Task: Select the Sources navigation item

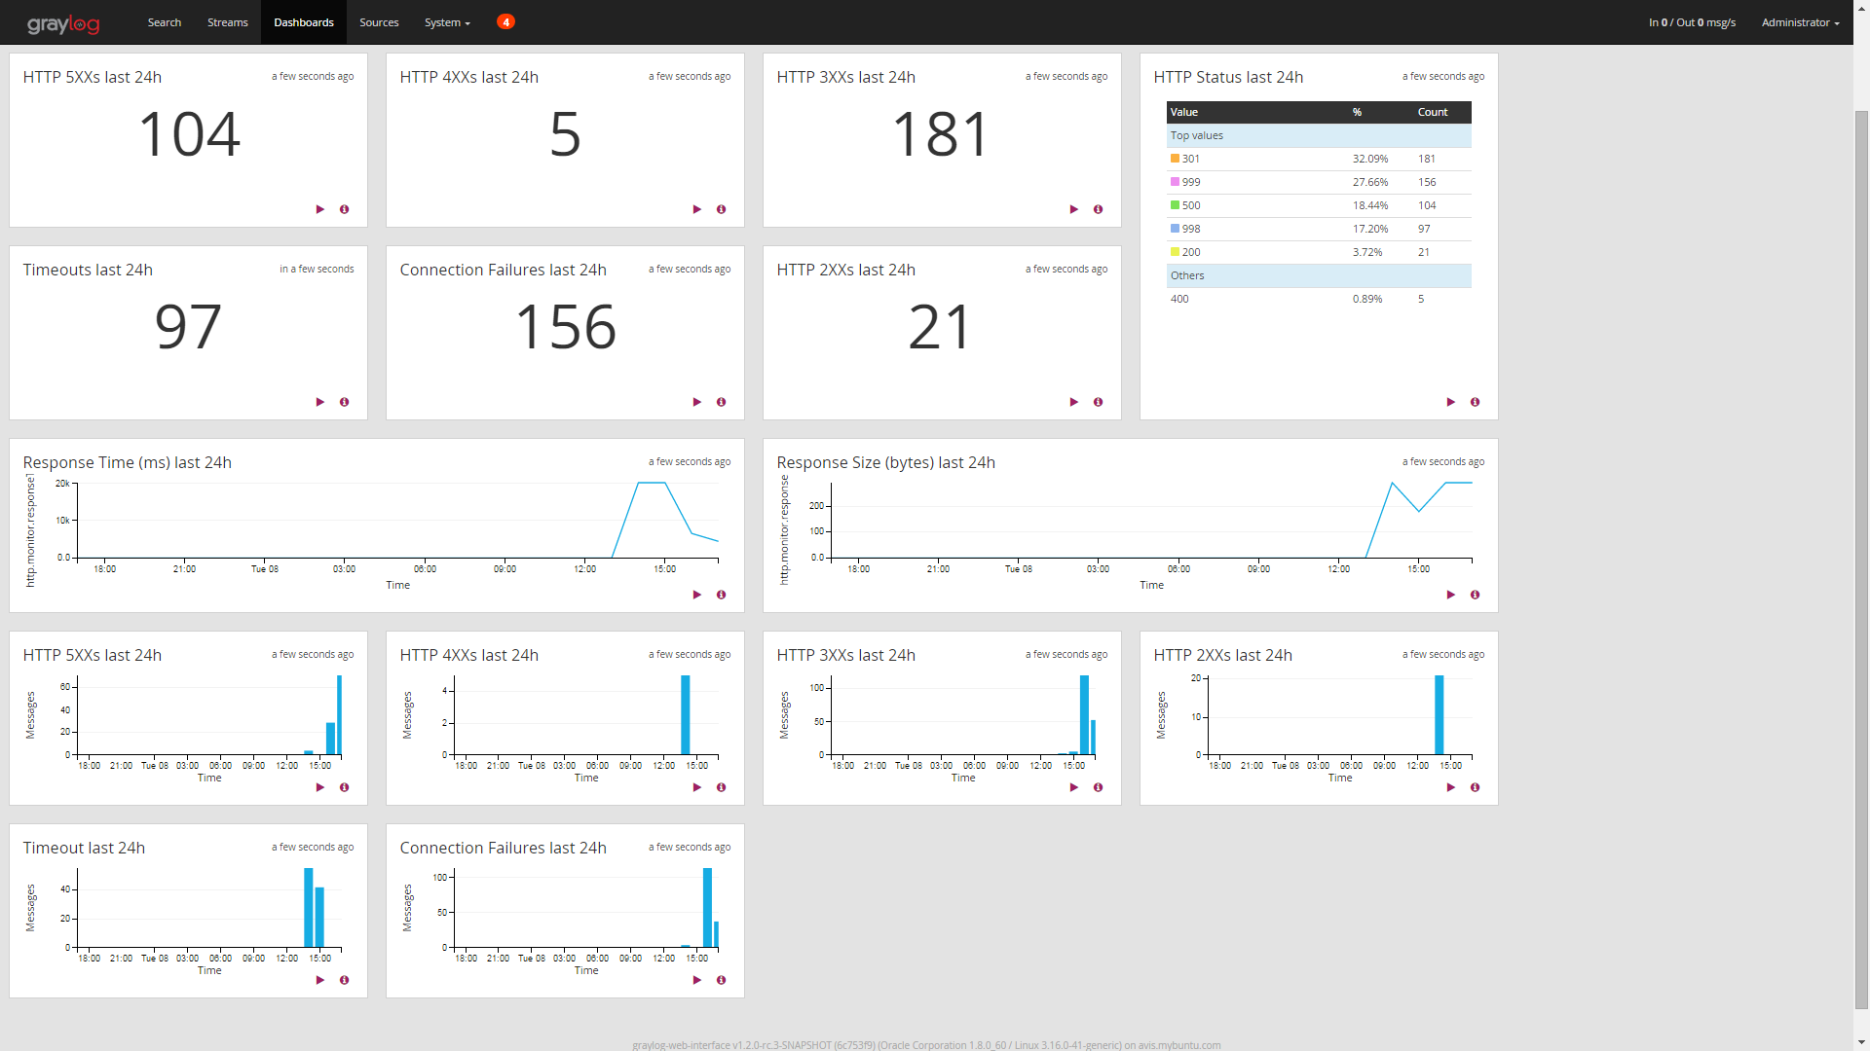Action: click(x=379, y=22)
